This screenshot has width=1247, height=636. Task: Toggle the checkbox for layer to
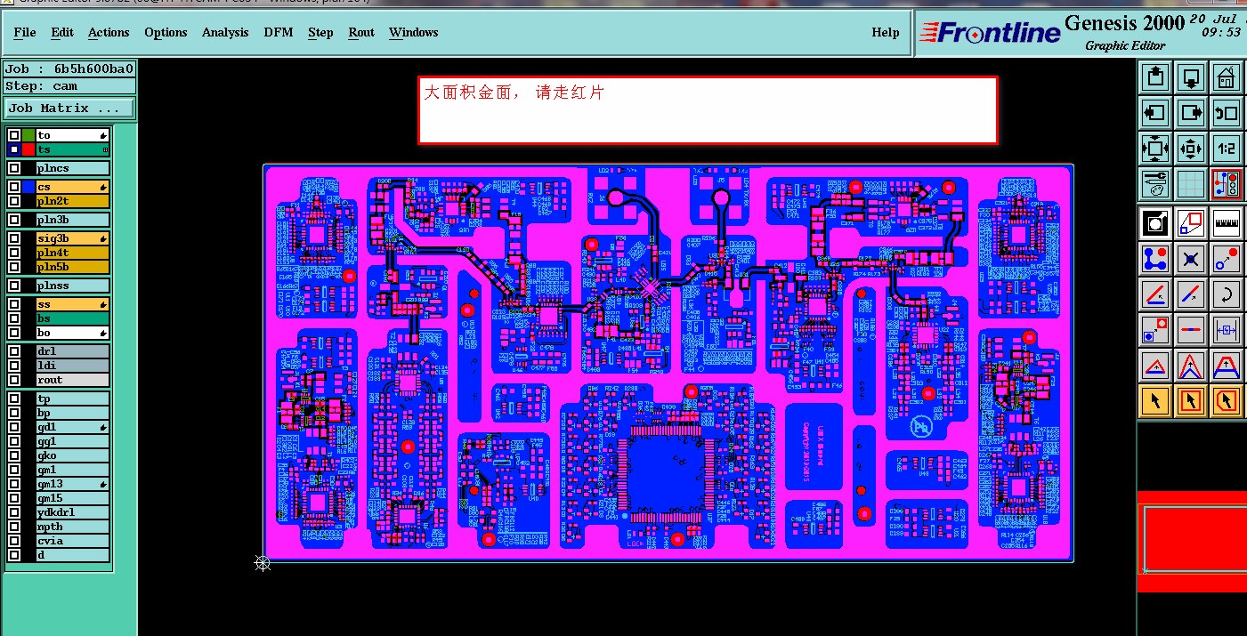14,135
